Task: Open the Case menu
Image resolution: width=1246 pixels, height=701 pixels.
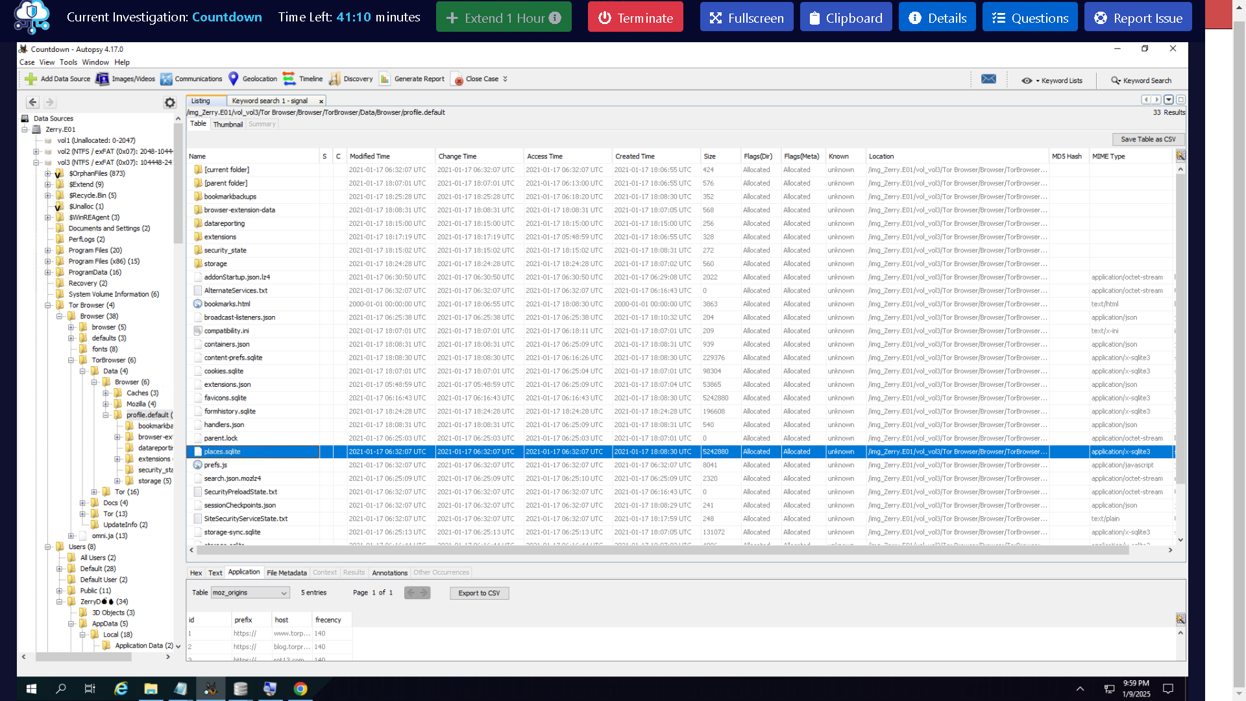Action: tap(27, 62)
